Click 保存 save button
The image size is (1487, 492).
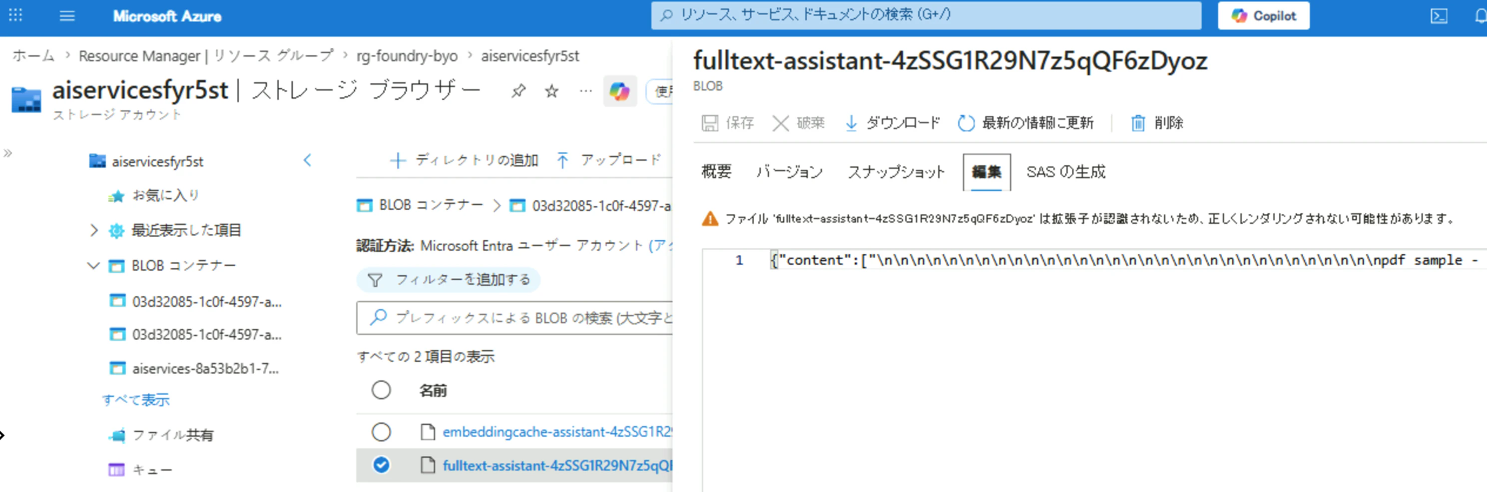tap(728, 122)
